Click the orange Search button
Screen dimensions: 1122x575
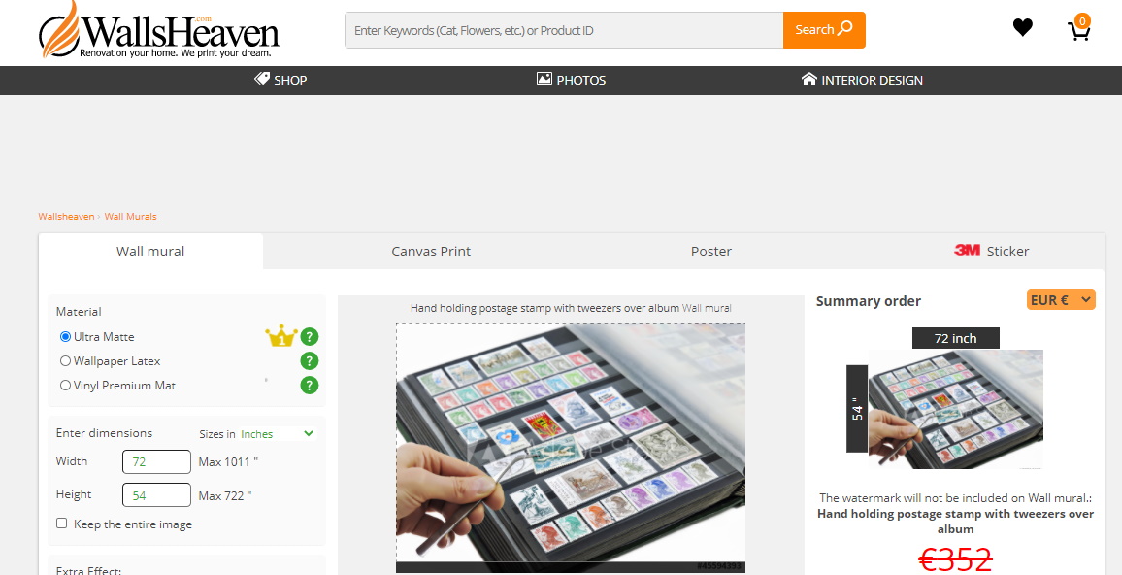[x=824, y=30]
